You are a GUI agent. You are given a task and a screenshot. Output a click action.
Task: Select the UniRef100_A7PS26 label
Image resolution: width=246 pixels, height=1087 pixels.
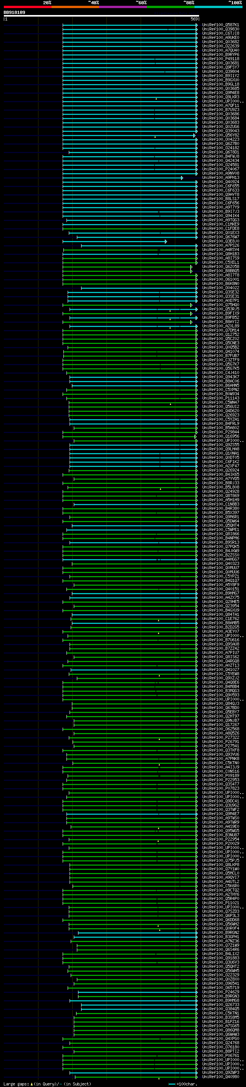coord(221,246)
